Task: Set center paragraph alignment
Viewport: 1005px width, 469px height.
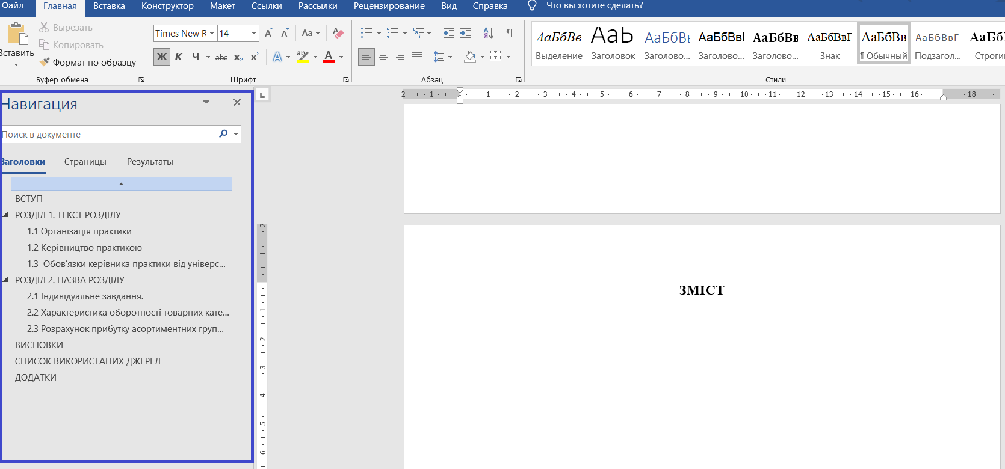Action: (383, 57)
